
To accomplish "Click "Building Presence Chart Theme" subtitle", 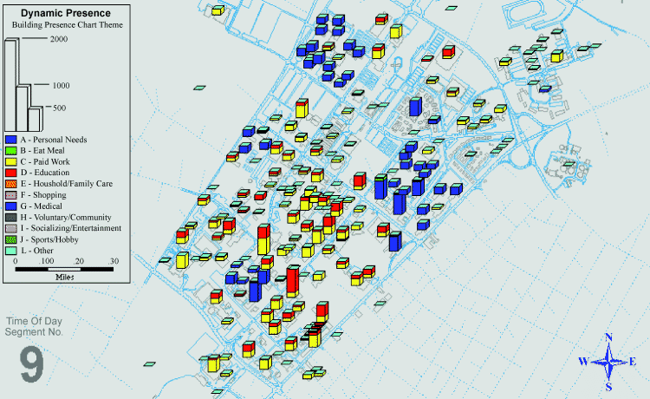I will pyautogui.click(x=67, y=25).
